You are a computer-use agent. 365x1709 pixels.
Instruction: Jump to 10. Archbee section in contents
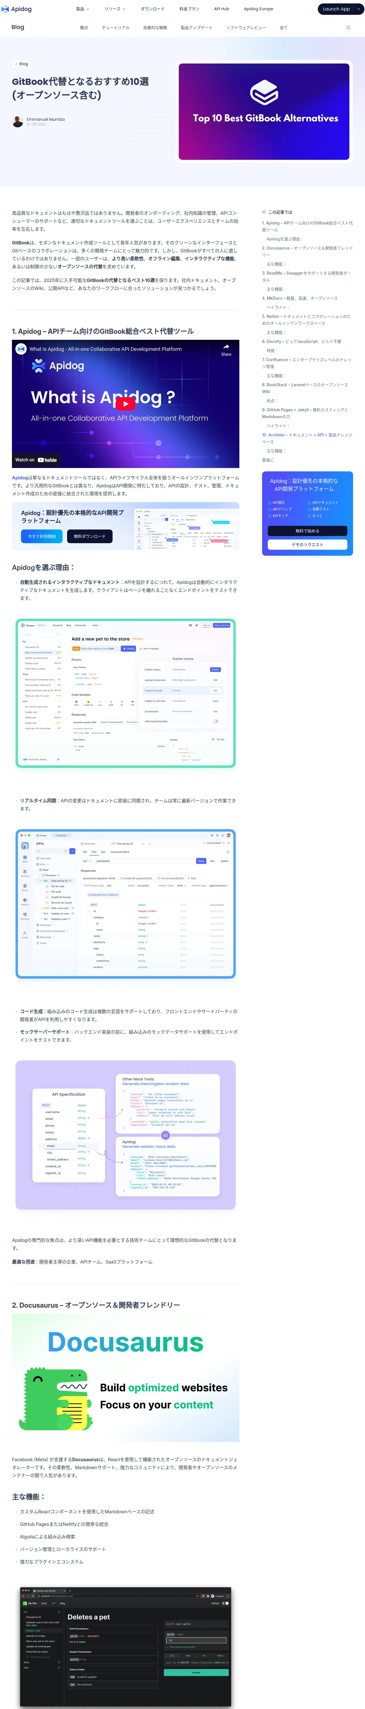coord(307,439)
